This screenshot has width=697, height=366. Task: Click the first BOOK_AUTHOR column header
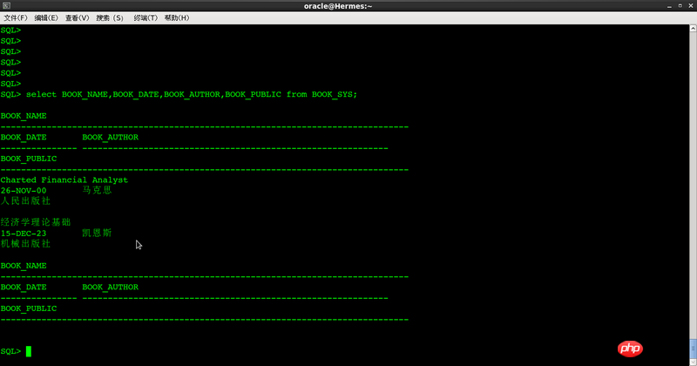coord(111,137)
